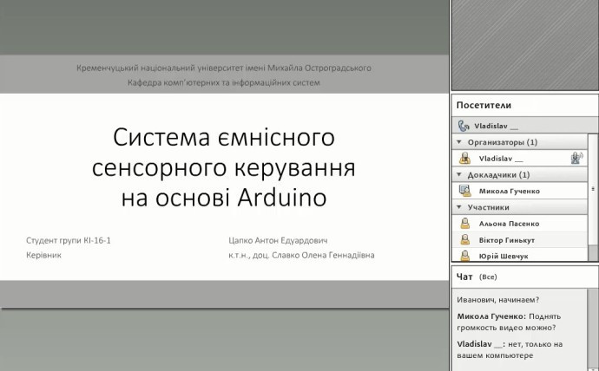Click the microphone icon next to Vladislav
The width and height of the screenshot is (599, 371).
pos(575,159)
